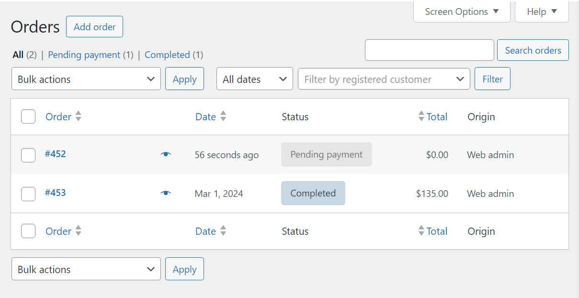Open order #453 details
The height and width of the screenshot is (298, 579).
[x=56, y=194]
